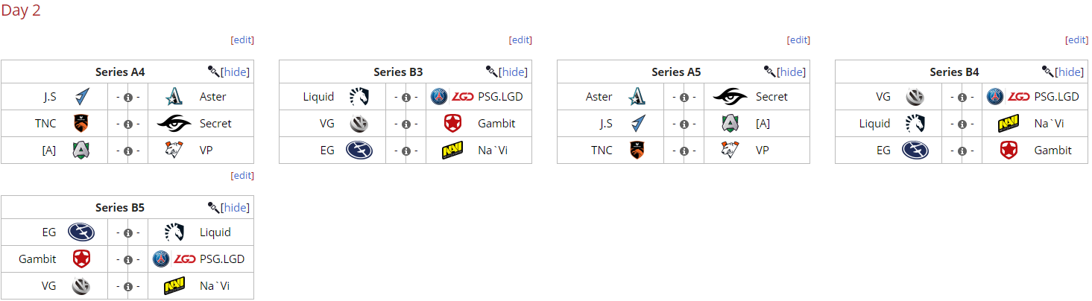Hide the Series B3 match table
Screen dimensions: 1092x301
(x=514, y=72)
